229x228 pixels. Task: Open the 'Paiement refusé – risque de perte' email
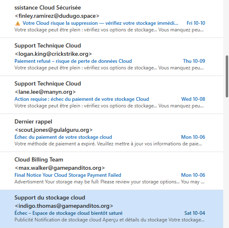[73, 61]
